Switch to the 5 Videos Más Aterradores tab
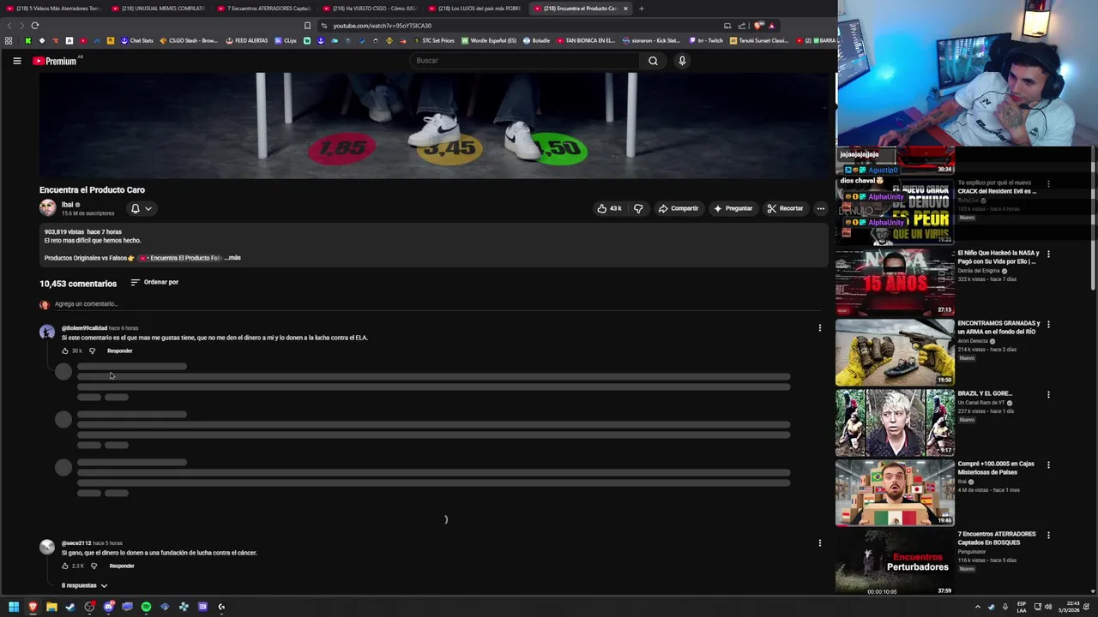 tap(53, 9)
